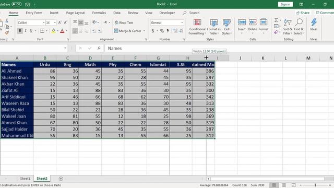Decrease the cell indent

(x=94, y=31)
